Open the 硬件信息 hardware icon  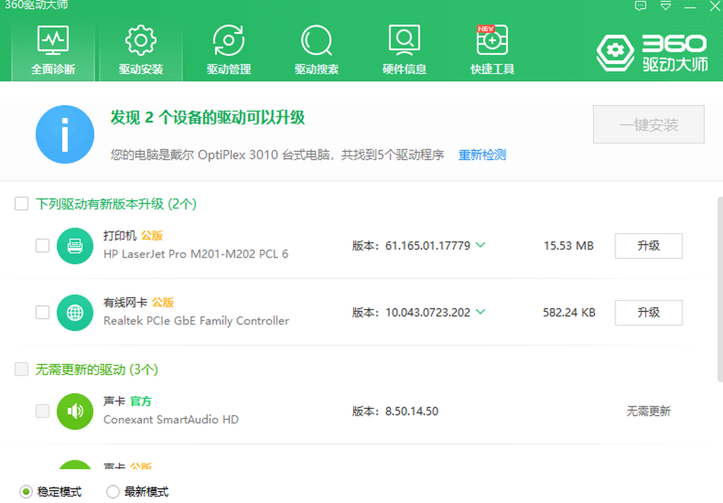tap(404, 41)
